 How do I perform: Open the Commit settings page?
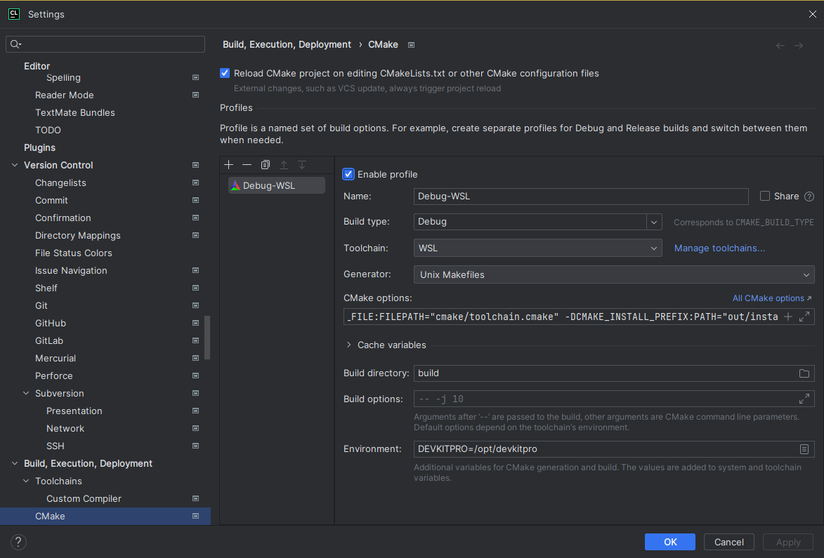pyautogui.click(x=51, y=201)
